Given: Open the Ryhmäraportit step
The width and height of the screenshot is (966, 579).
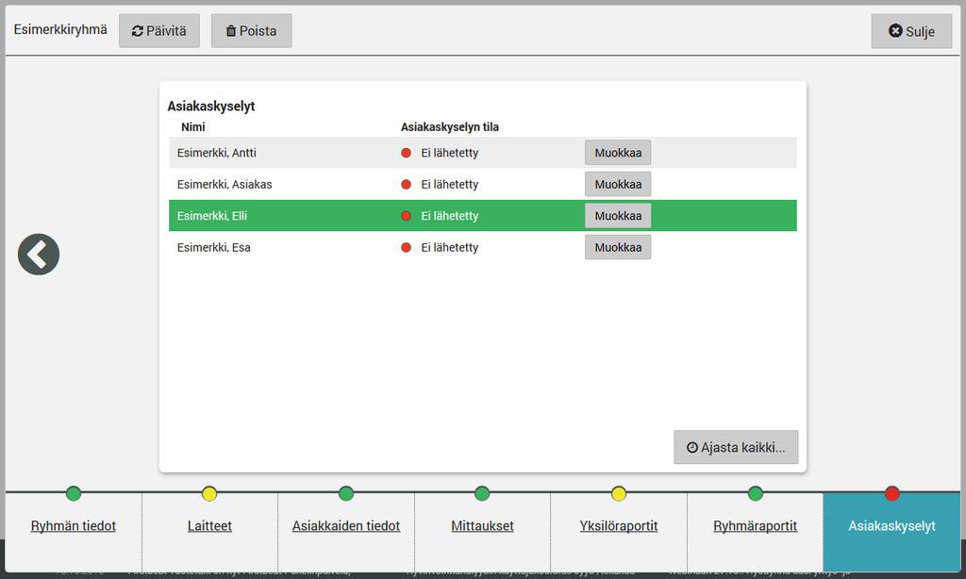Looking at the screenshot, I should point(756,526).
